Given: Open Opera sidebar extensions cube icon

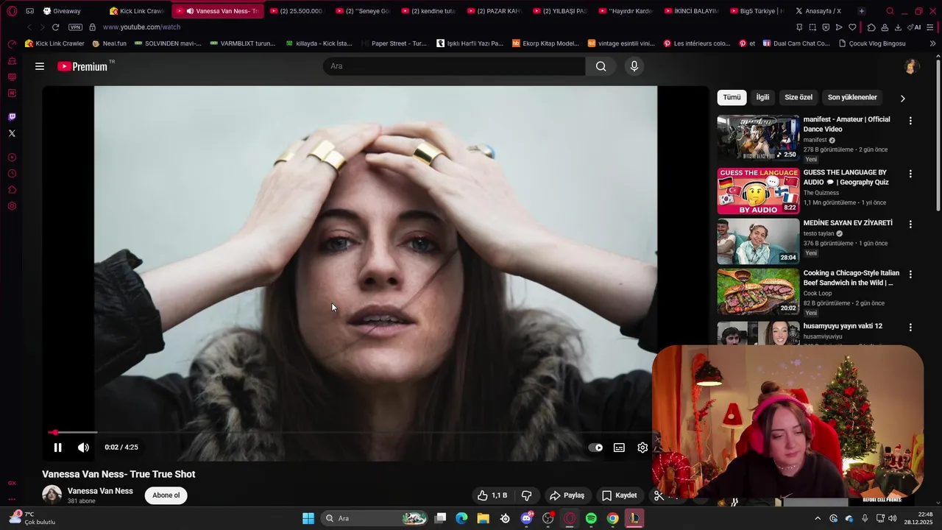Looking at the screenshot, I should point(12,190).
